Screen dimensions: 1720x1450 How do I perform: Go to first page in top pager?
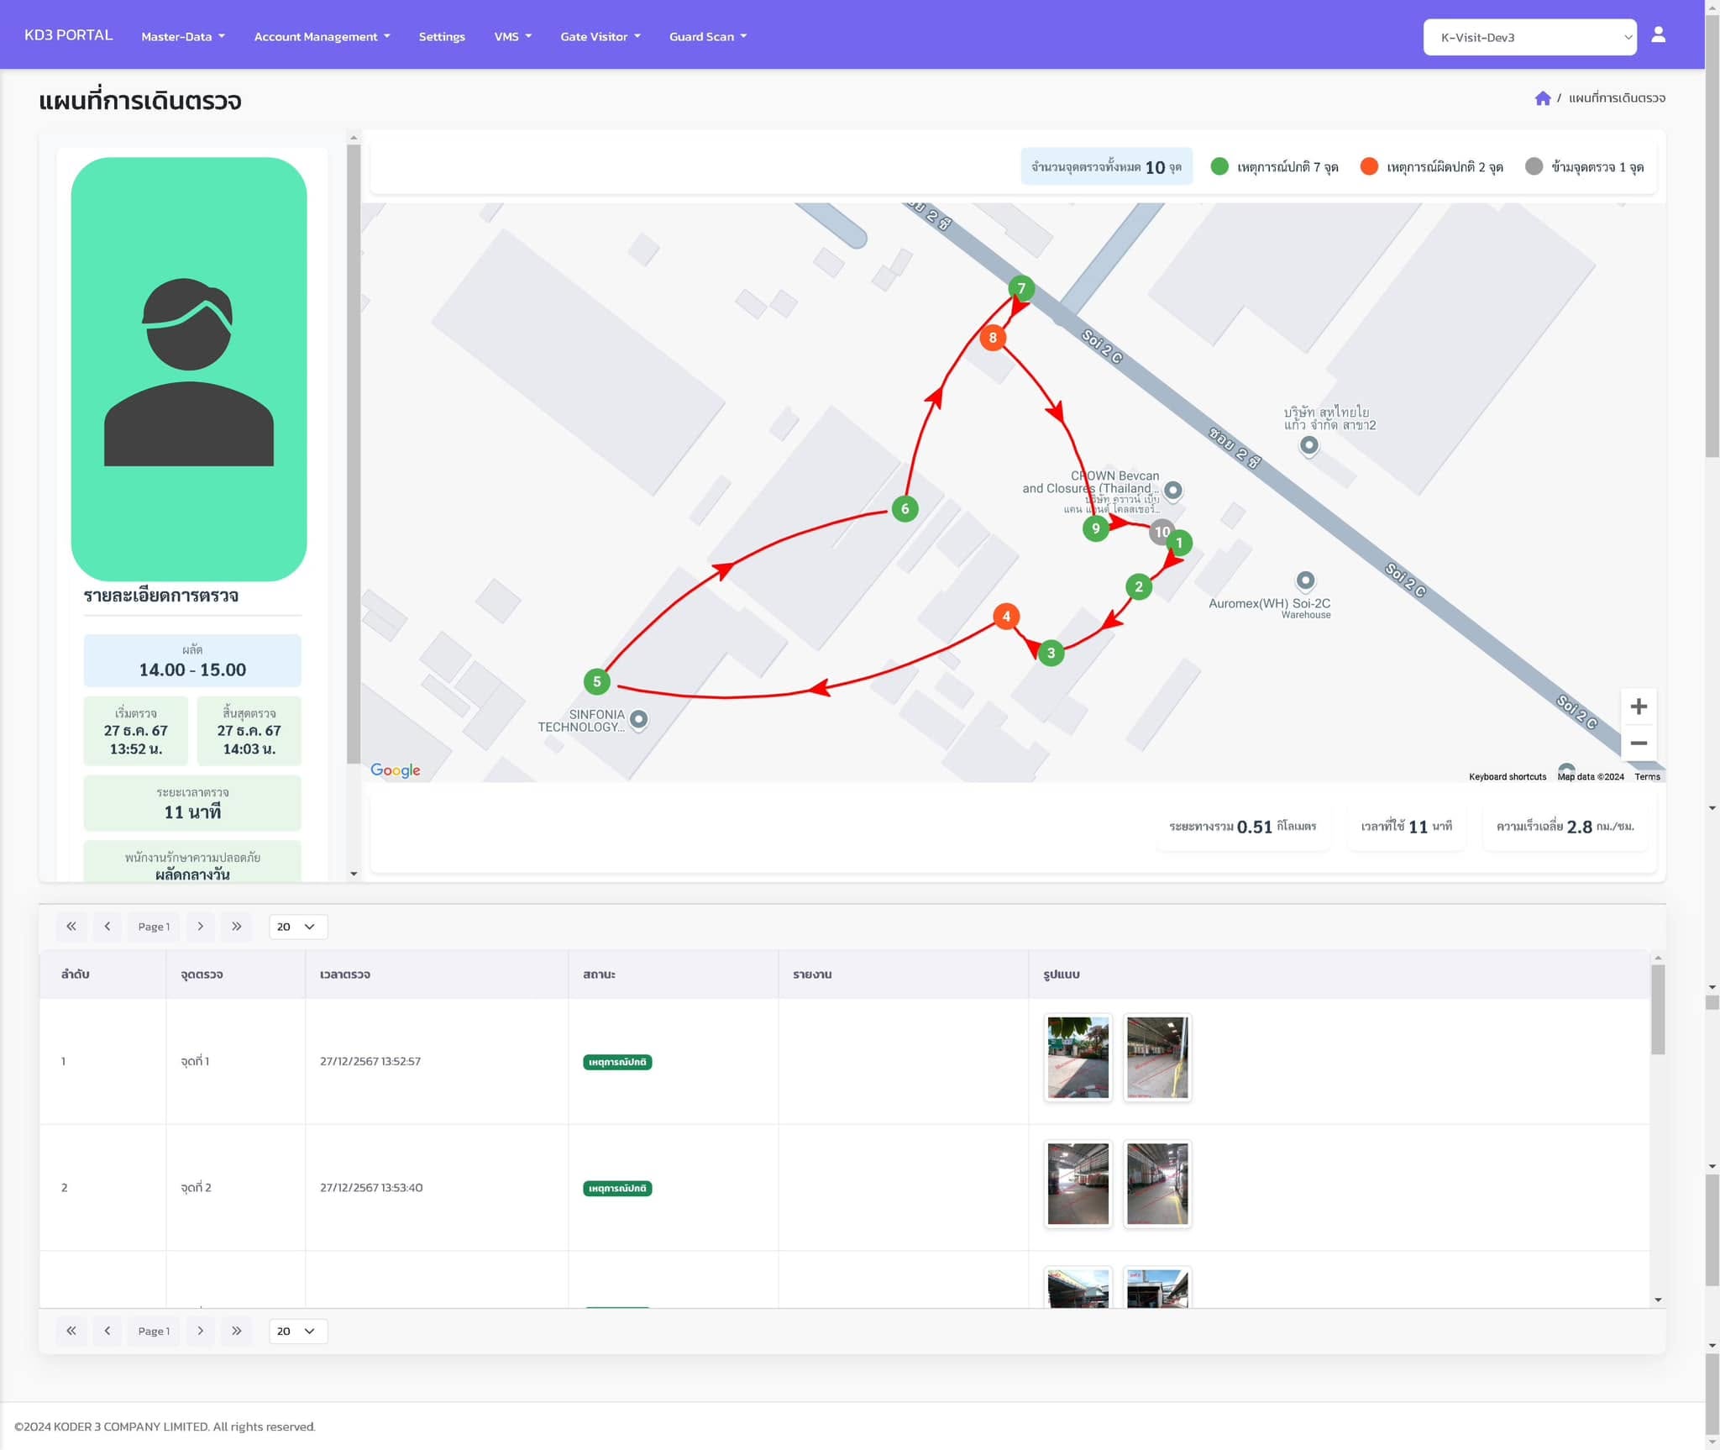(71, 926)
